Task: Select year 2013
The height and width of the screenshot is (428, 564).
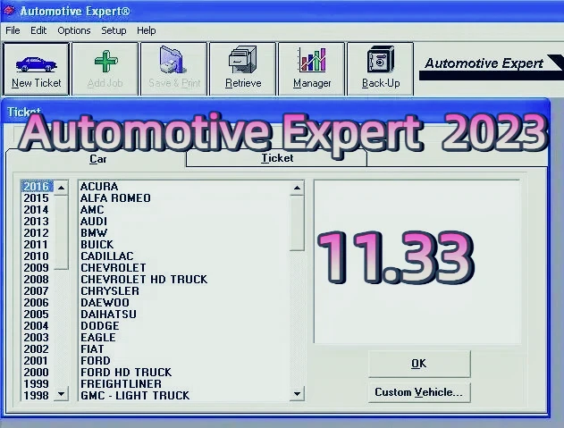Action: tap(36, 222)
